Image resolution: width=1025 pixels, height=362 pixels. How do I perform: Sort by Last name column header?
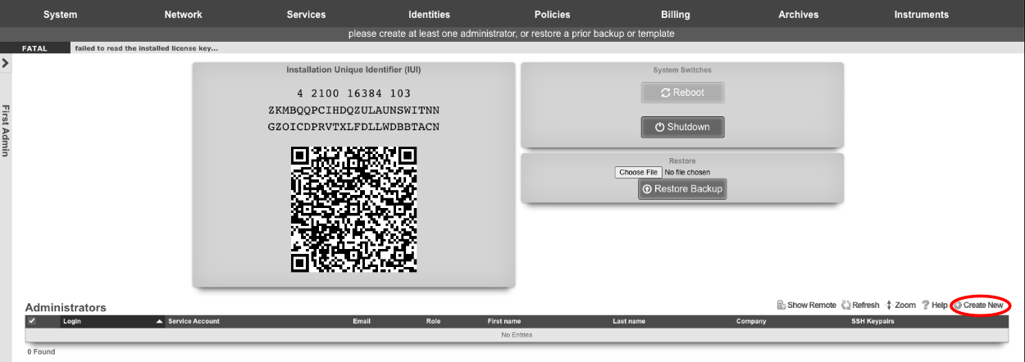point(629,321)
